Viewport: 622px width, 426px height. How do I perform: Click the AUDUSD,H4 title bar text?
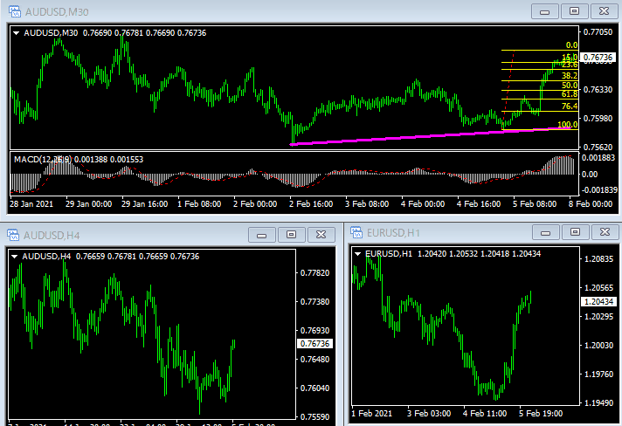[x=52, y=236]
